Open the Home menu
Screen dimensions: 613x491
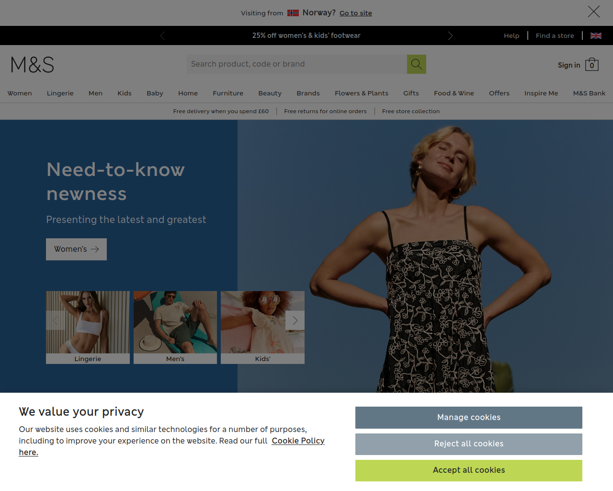(x=188, y=93)
